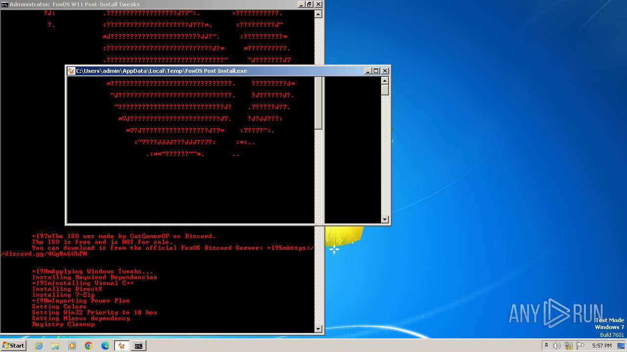Viewport: 627px width, 352px height.
Task: Launch Google Chrome from the taskbar
Action: click(x=89, y=346)
